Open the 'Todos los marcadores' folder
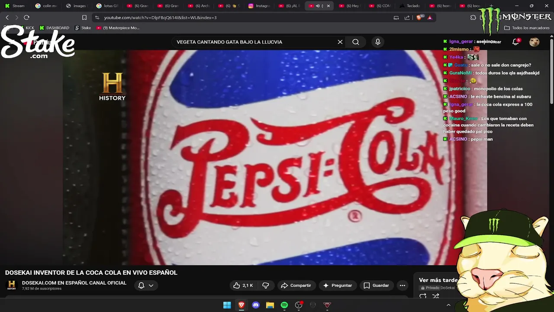Screen dimensions: 554x312 [x=527, y=28]
